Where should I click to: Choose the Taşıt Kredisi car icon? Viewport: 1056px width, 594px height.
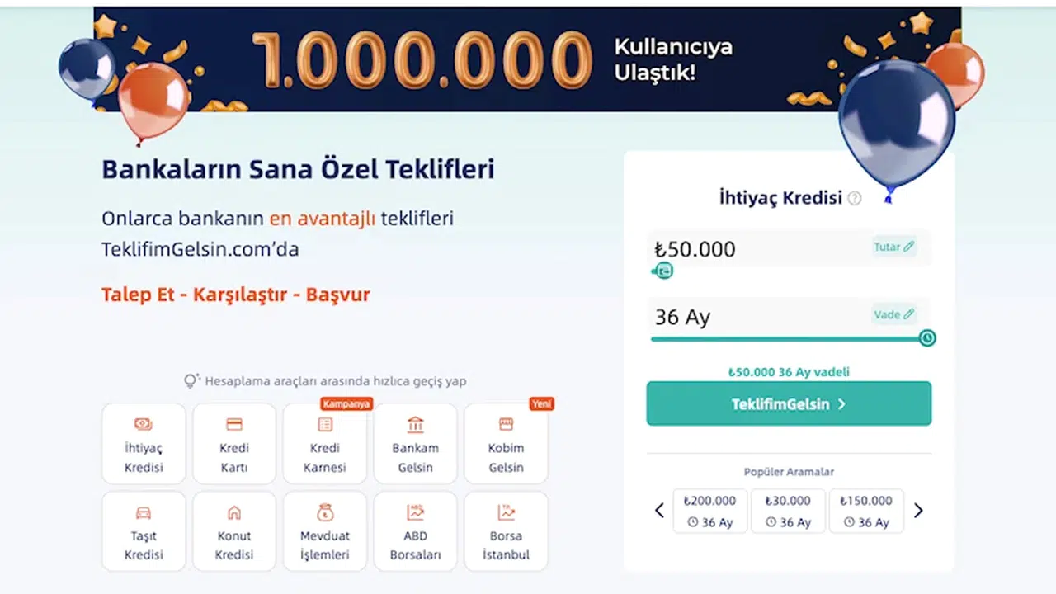(x=144, y=512)
